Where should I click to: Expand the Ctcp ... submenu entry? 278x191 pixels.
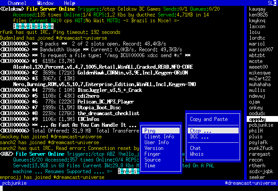tap(213, 131)
